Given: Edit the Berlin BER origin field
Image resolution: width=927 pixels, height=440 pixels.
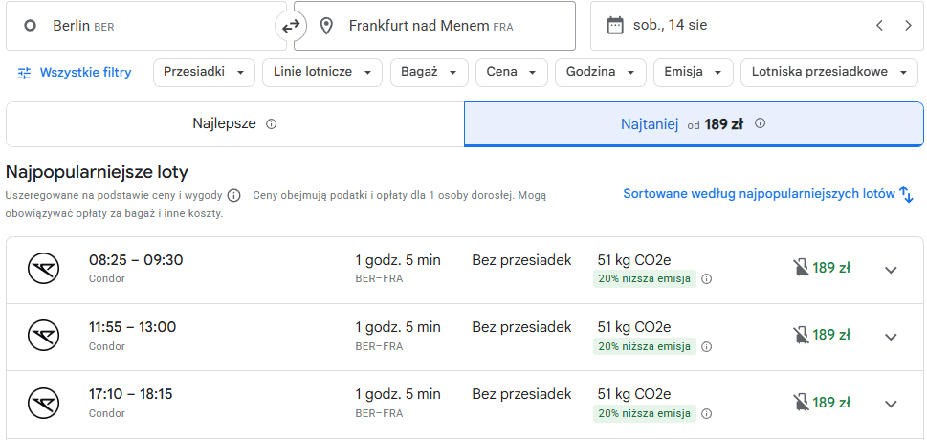Looking at the screenshot, I should point(146,26).
